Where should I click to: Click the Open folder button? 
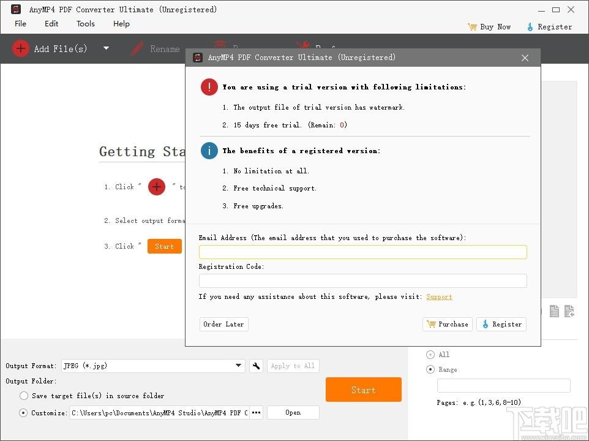(x=293, y=412)
